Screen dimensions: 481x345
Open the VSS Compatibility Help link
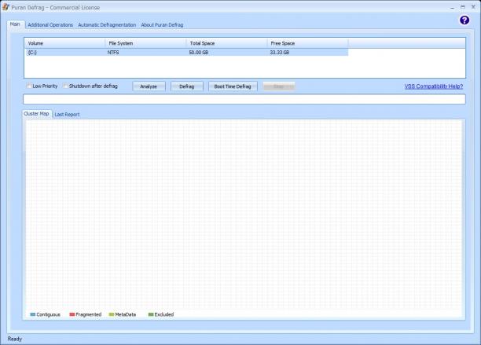pos(434,86)
